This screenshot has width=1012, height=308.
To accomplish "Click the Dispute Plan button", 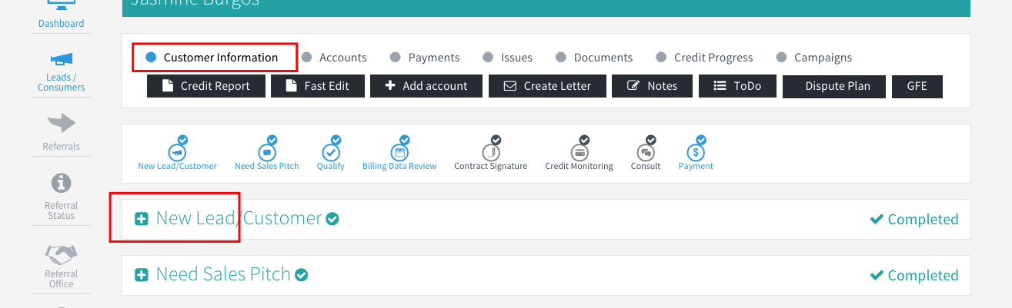I will point(834,86).
